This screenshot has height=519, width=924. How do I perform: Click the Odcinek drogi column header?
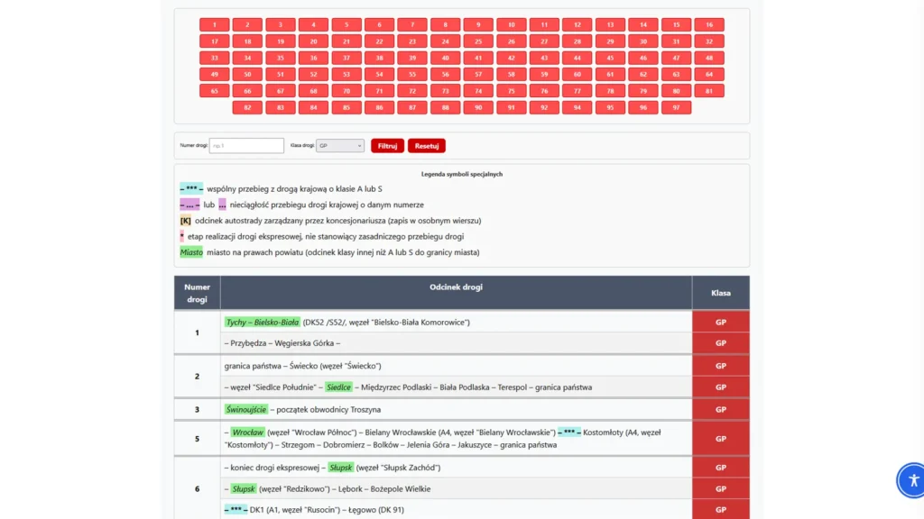pyautogui.click(x=456, y=287)
